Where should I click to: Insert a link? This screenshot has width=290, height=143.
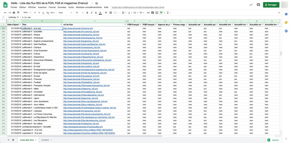click(148, 13)
